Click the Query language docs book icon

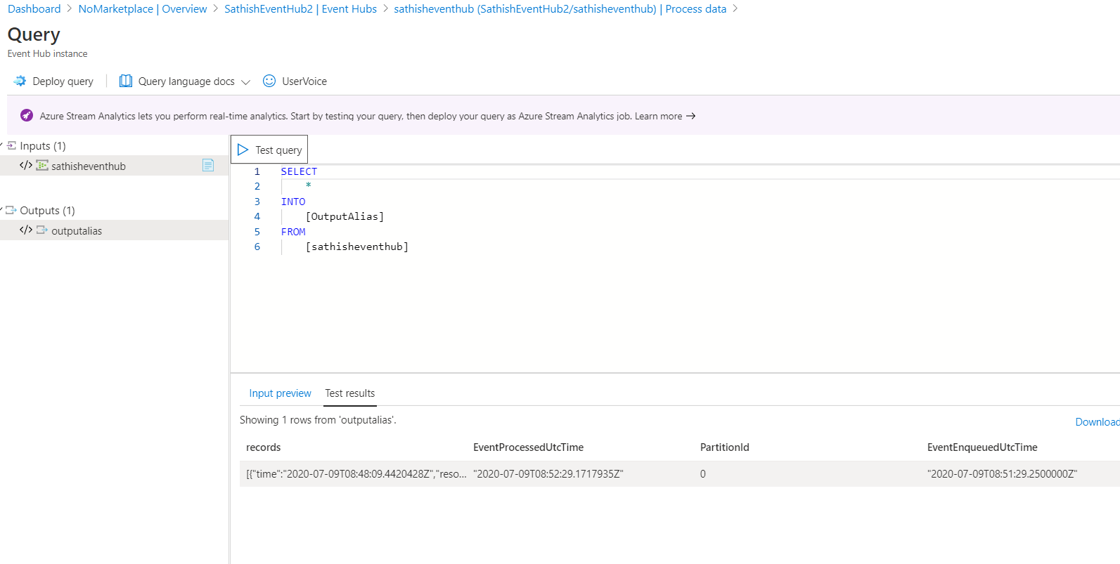126,81
